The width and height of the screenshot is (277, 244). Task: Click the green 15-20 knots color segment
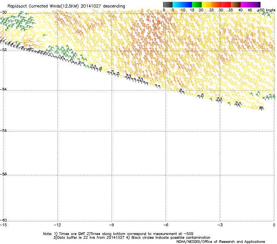pyautogui.click(x=197, y=5)
